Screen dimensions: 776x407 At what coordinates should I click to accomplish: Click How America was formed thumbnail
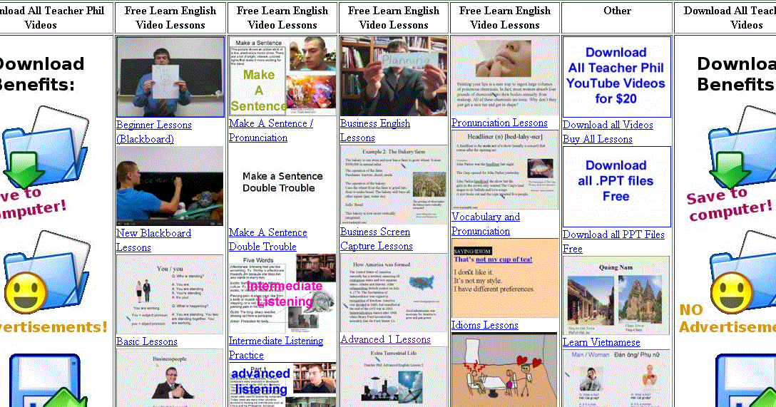click(x=394, y=293)
